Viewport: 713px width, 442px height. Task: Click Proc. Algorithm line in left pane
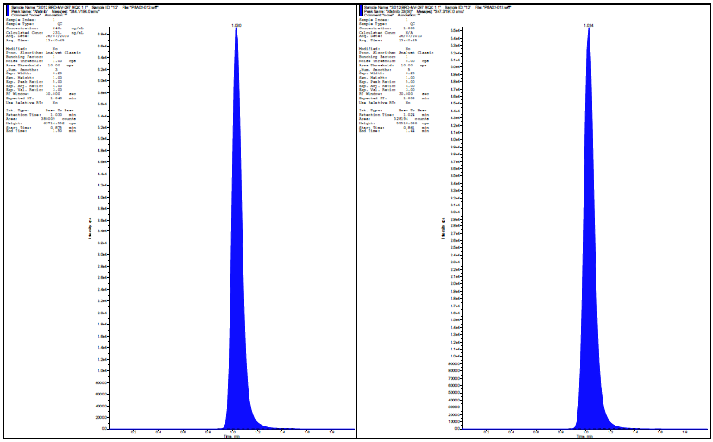point(47,52)
